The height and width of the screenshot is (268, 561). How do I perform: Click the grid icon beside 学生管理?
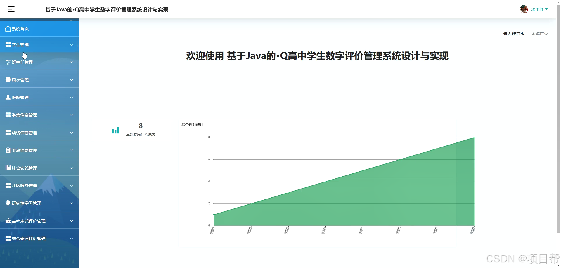8,45
